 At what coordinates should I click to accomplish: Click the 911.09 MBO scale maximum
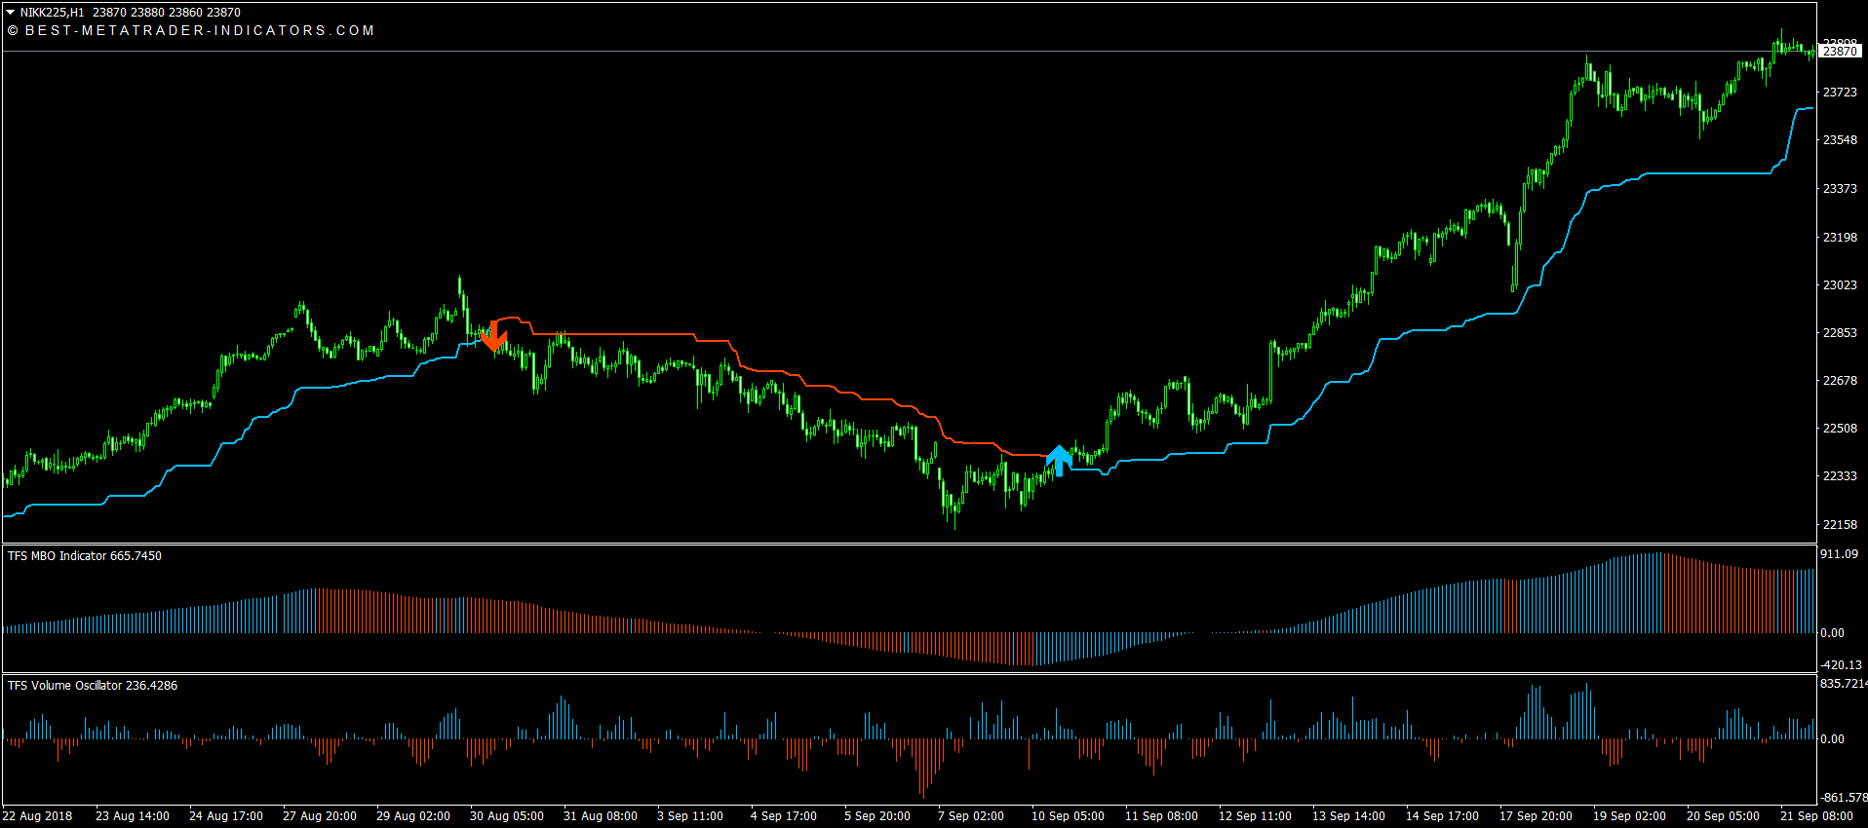[1839, 554]
